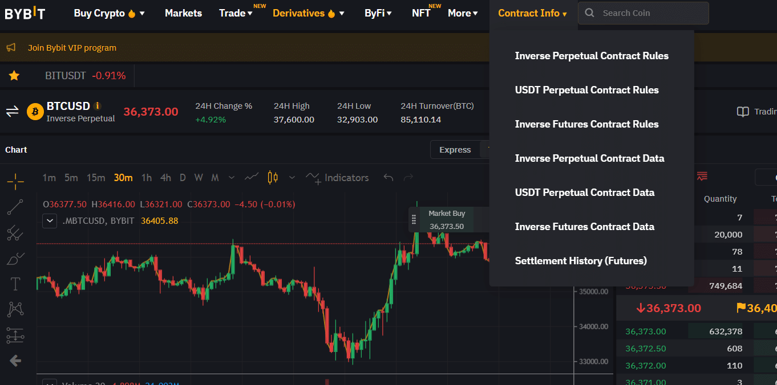Open Indicators panel
Viewport: 777px width, 385px height.
(x=337, y=178)
